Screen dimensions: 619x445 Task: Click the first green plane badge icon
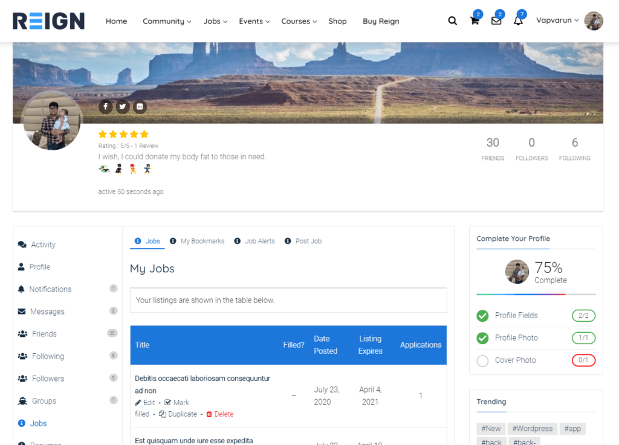pyautogui.click(x=104, y=169)
